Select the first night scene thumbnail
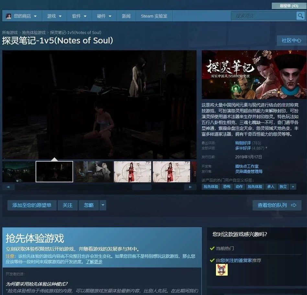The image size is (307, 295). pos(18,172)
